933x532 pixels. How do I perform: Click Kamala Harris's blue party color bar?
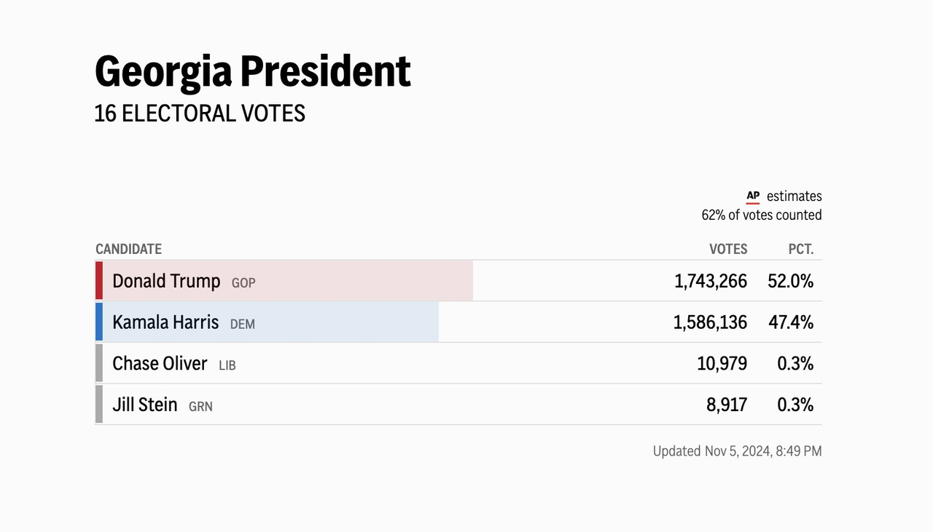pos(99,322)
